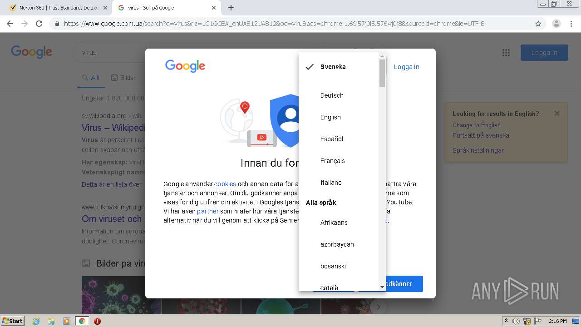Select the 'virus - Sök på Google' tab

[167, 8]
